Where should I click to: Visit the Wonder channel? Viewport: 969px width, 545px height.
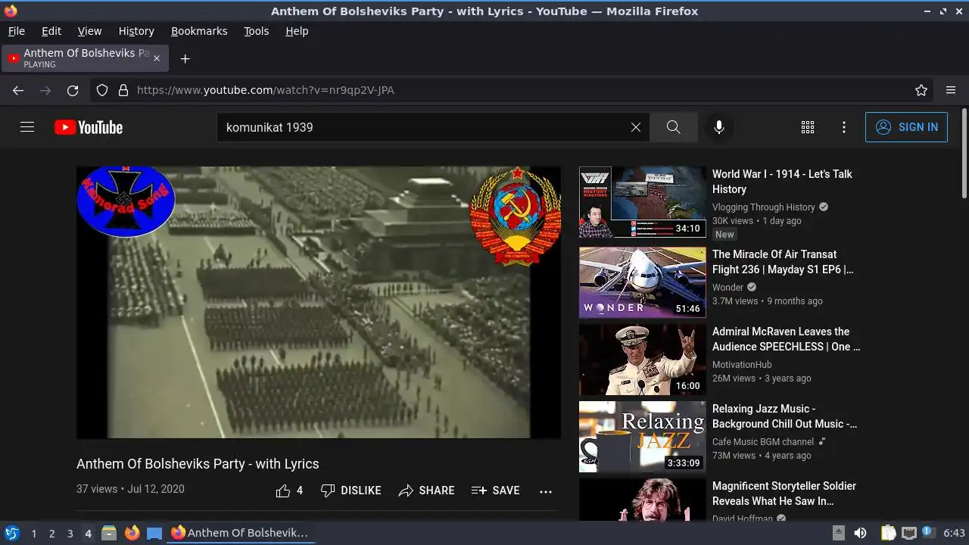point(728,287)
